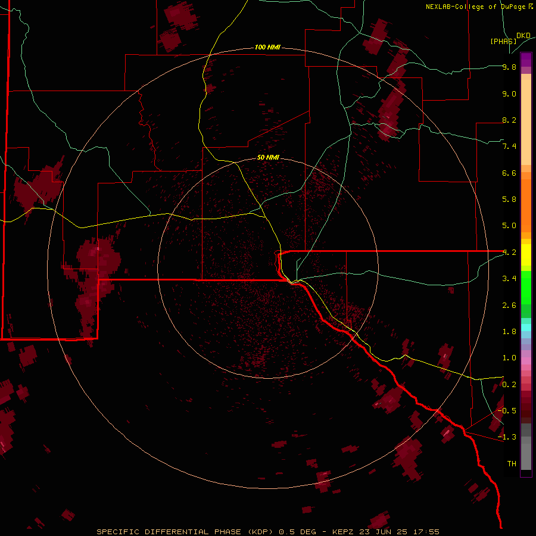Click the cyan segment of the color bar
The image size is (536, 536).
(526, 328)
